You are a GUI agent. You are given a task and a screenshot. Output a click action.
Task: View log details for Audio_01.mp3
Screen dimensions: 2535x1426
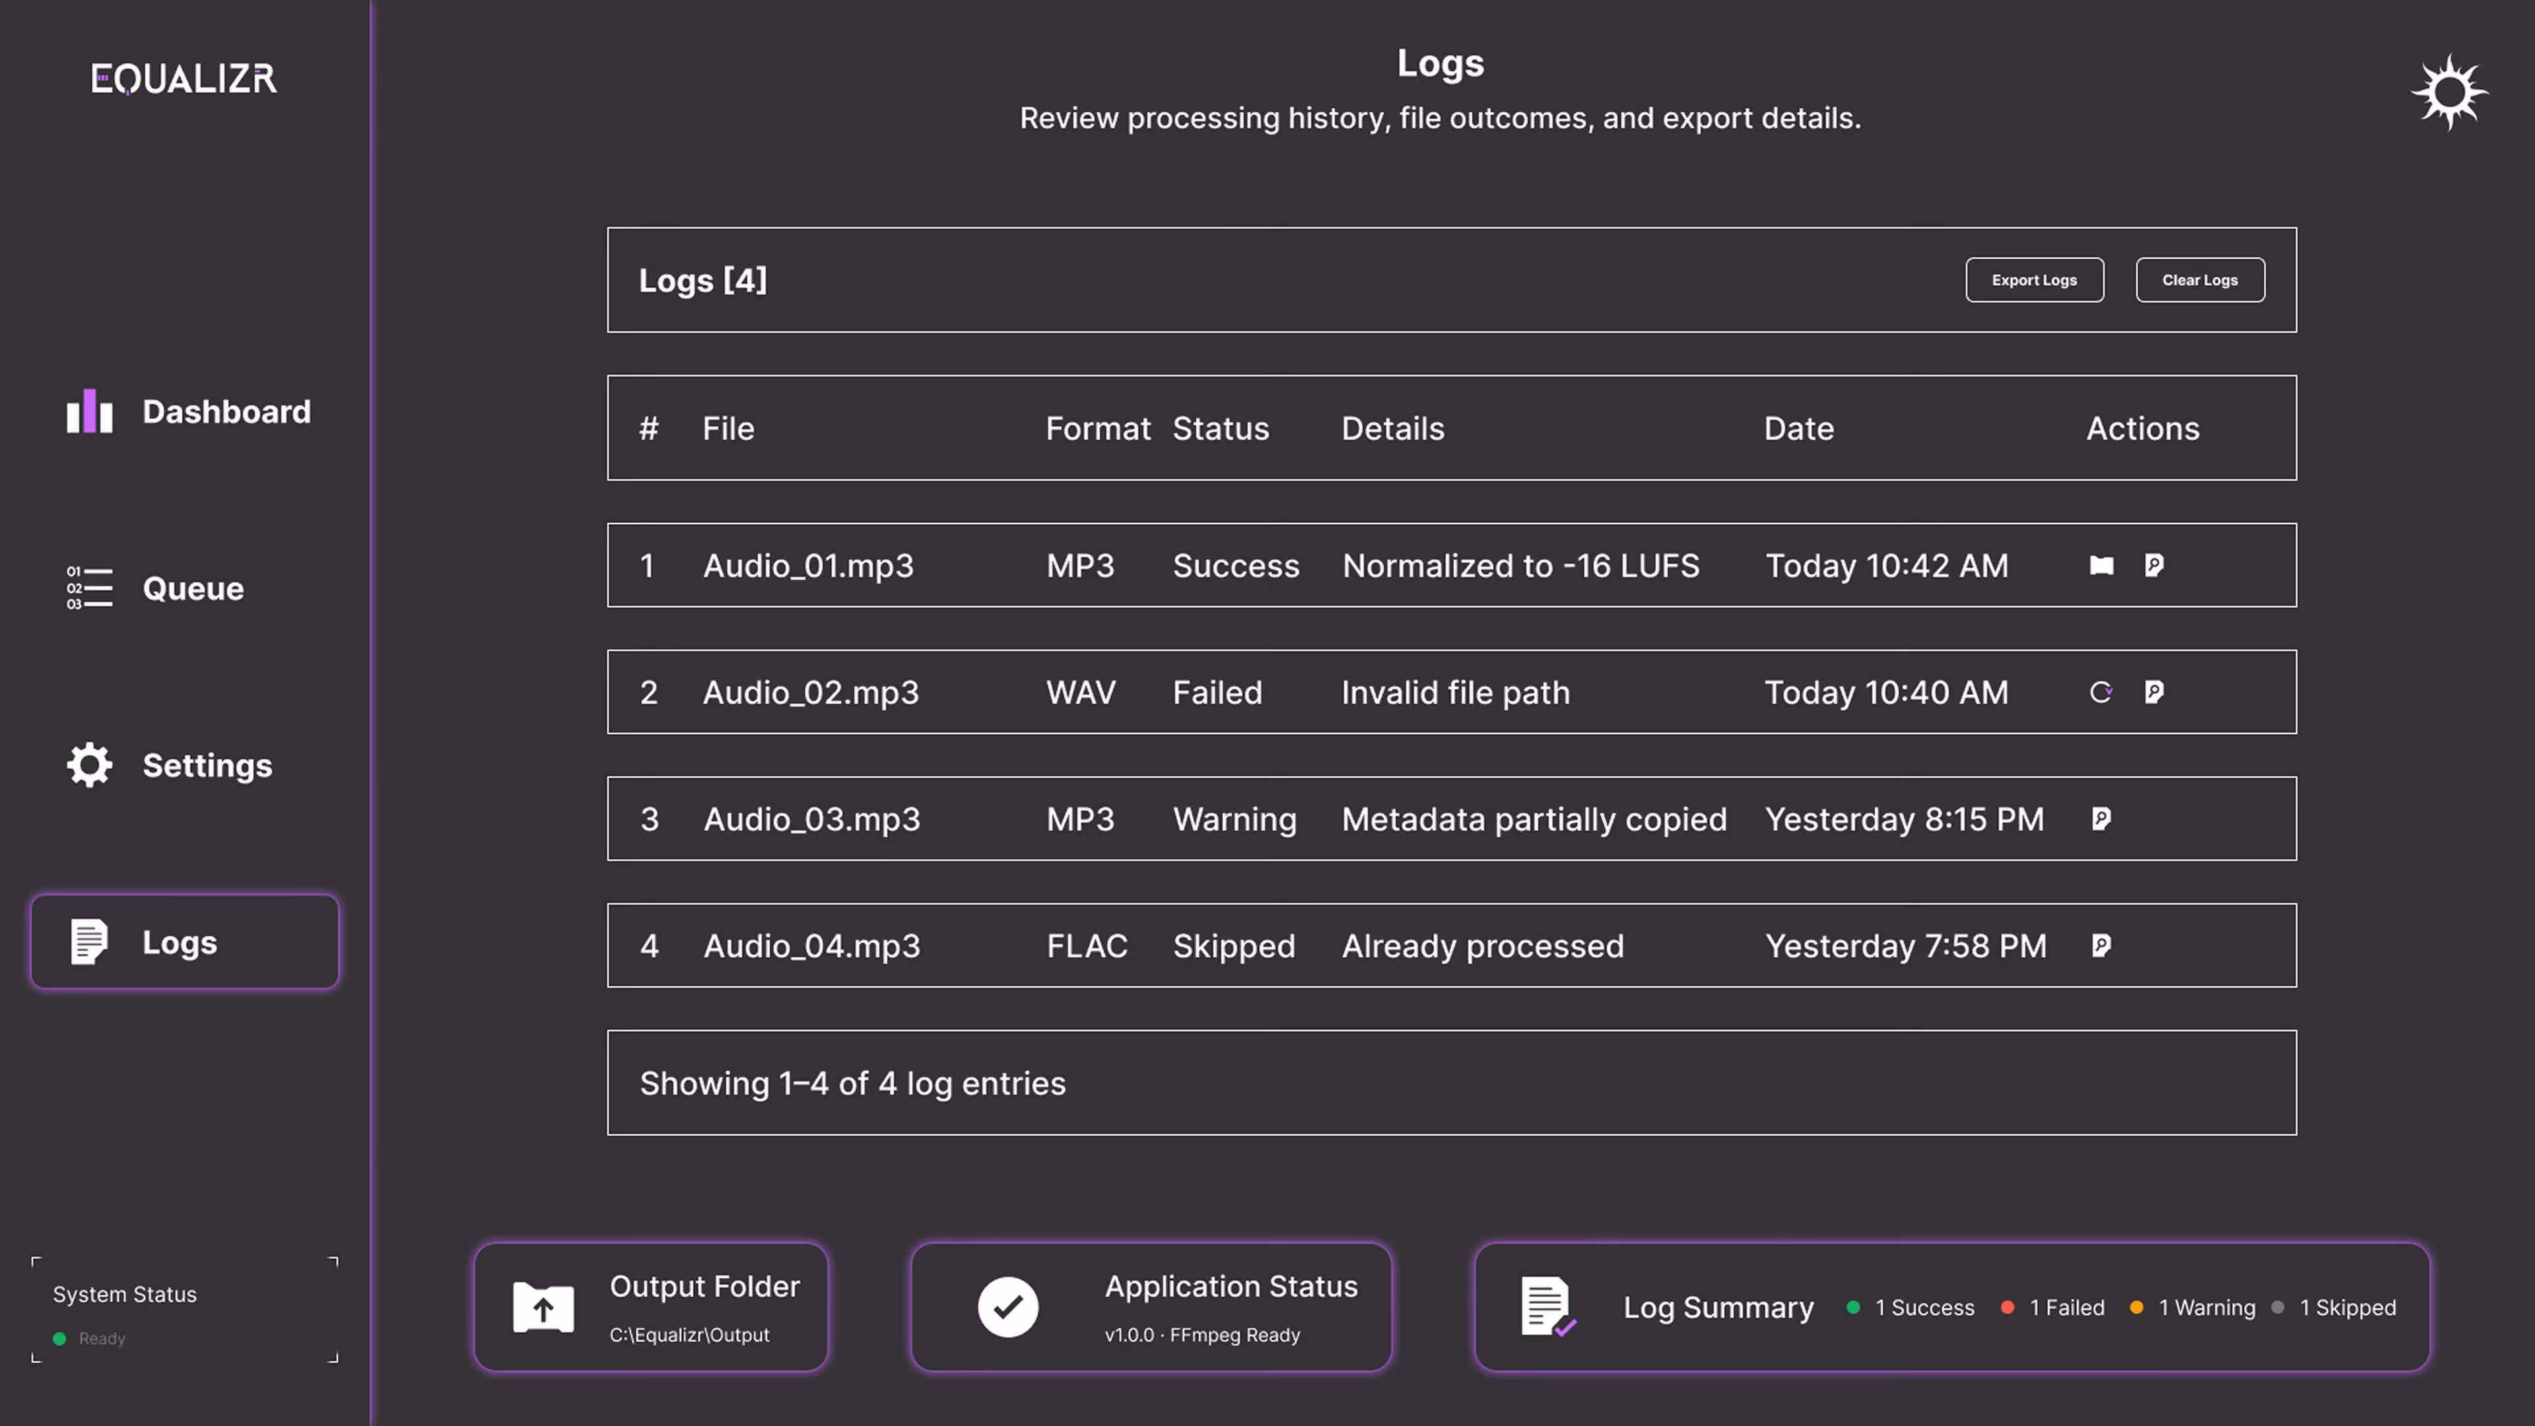point(2153,565)
